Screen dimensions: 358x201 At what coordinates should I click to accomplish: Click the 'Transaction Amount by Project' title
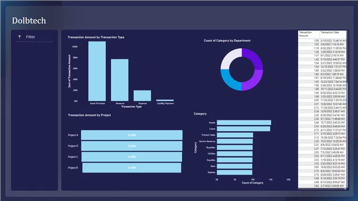pyautogui.click(x=89, y=115)
